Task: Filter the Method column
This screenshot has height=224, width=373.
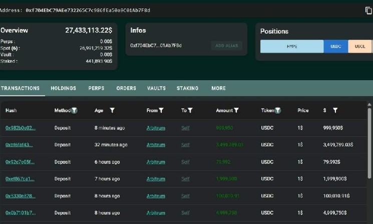Action: pos(74,110)
